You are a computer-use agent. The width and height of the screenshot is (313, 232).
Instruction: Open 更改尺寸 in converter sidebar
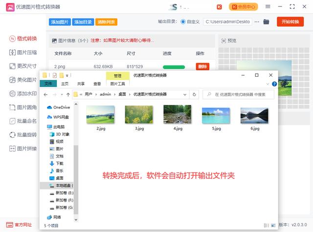coord(23,66)
